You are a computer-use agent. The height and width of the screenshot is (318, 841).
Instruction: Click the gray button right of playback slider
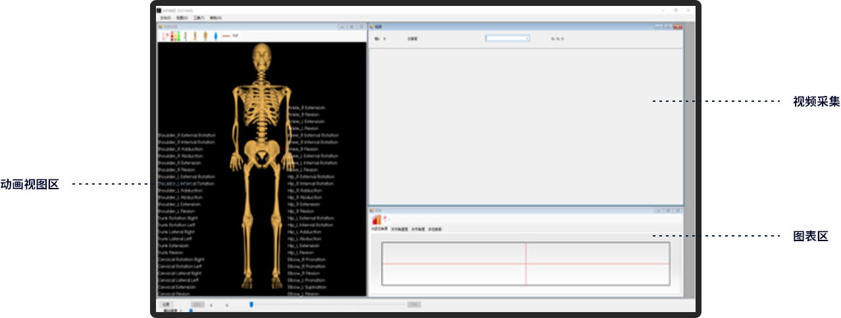[414, 304]
